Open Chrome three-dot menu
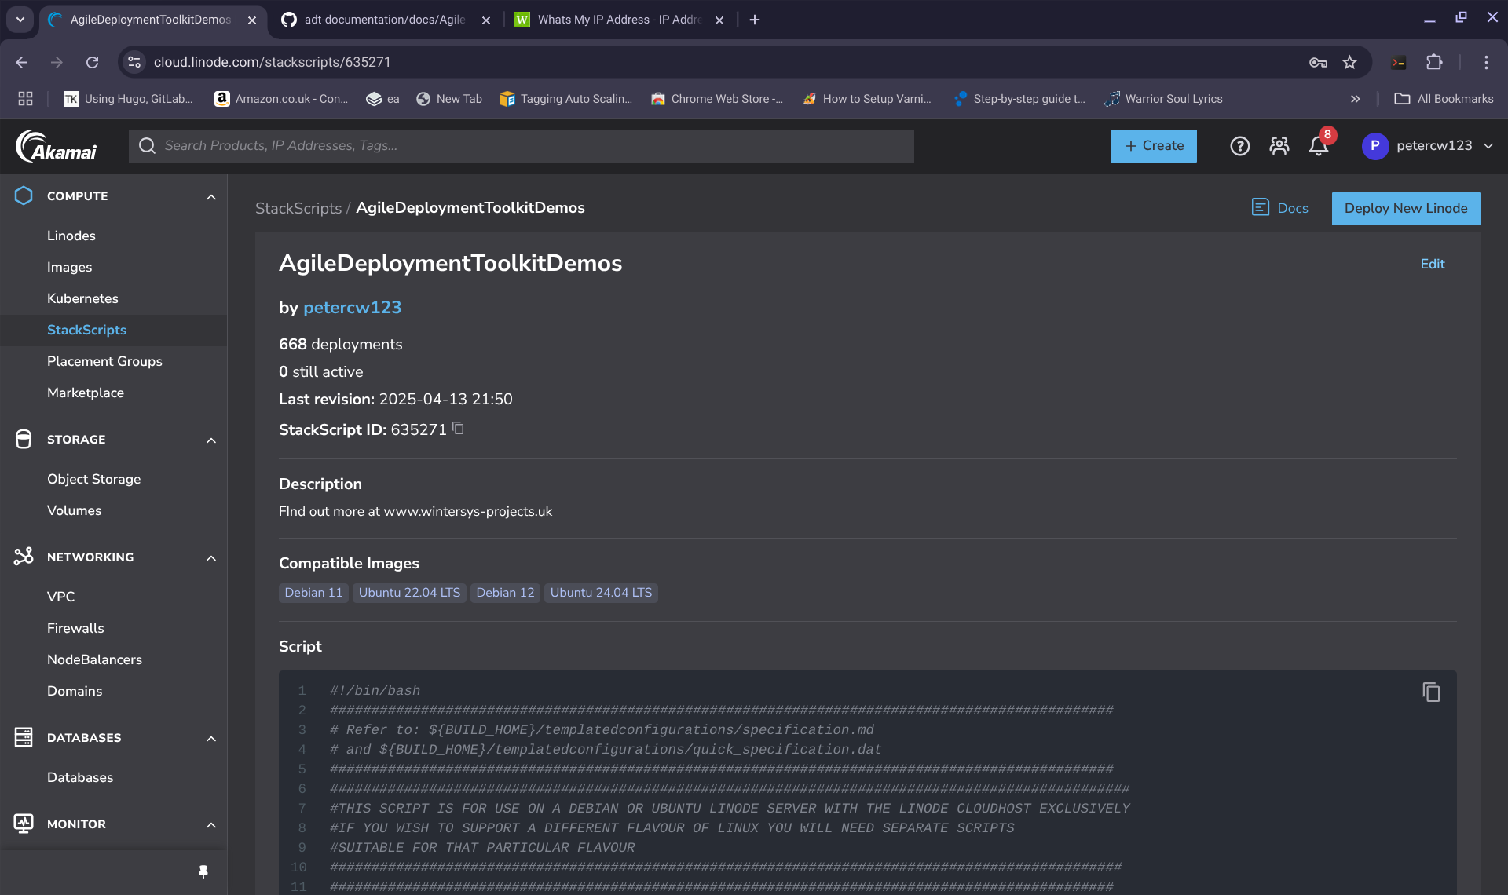Viewport: 1508px width, 895px height. pos(1486,62)
